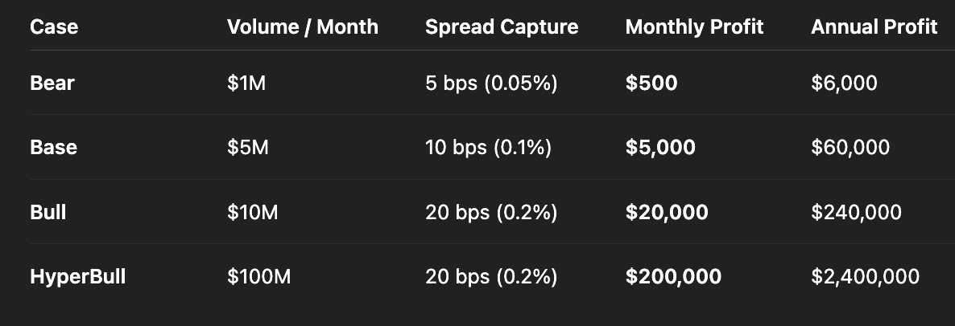Click the $500 monthly profit cell

tap(651, 83)
